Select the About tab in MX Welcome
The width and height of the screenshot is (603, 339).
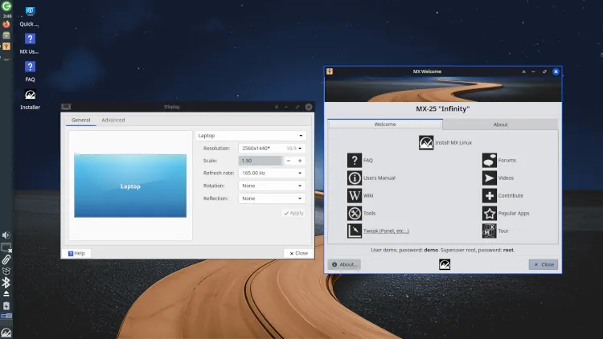[x=500, y=125]
